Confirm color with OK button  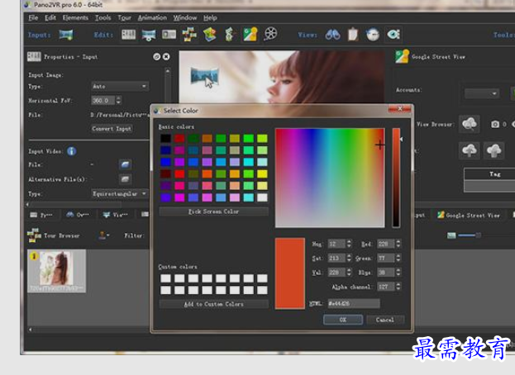pos(343,320)
